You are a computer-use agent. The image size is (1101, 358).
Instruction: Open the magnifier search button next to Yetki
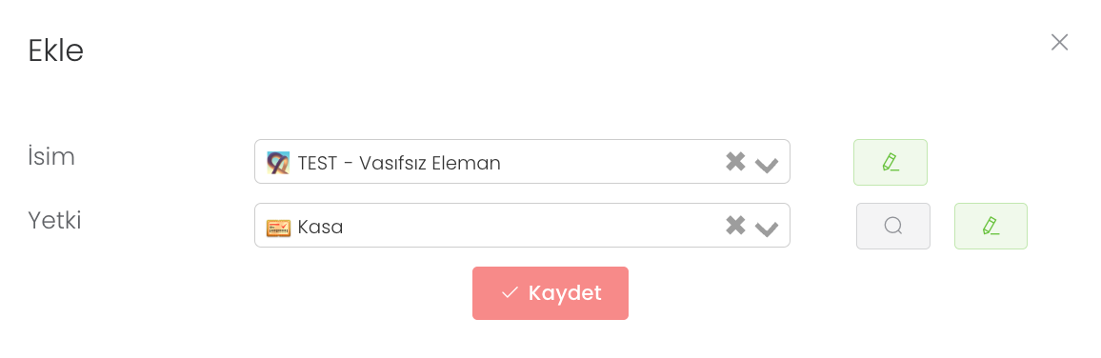coord(893,226)
